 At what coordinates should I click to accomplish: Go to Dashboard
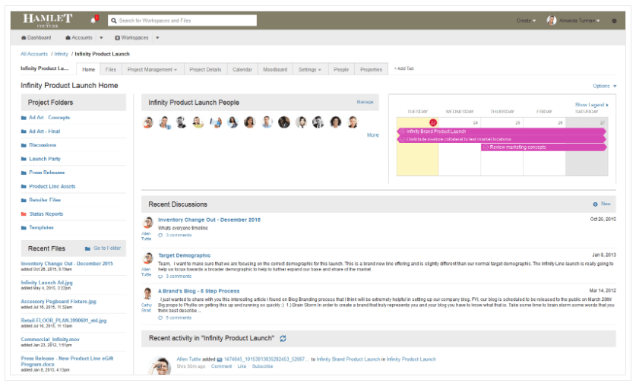36,38
